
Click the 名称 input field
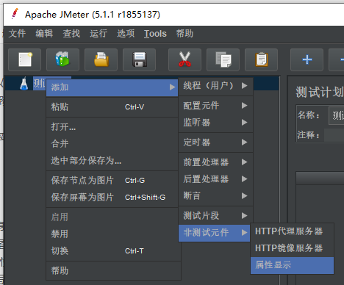336,115
